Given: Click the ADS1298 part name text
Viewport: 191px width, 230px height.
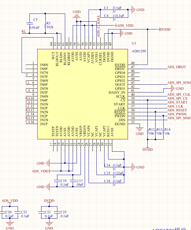Looking at the screenshot, I should click(x=139, y=51).
